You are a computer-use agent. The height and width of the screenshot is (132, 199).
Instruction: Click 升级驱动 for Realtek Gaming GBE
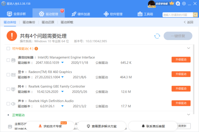[181, 89]
